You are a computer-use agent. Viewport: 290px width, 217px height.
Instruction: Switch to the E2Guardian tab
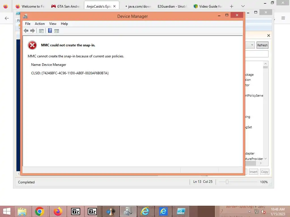click(x=172, y=6)
